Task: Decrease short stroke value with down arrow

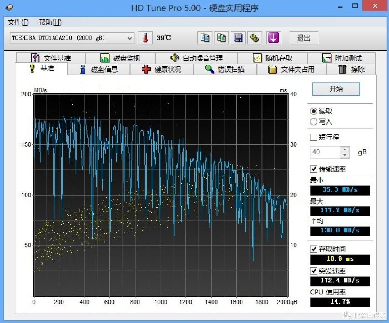Action: pos(345,155)
